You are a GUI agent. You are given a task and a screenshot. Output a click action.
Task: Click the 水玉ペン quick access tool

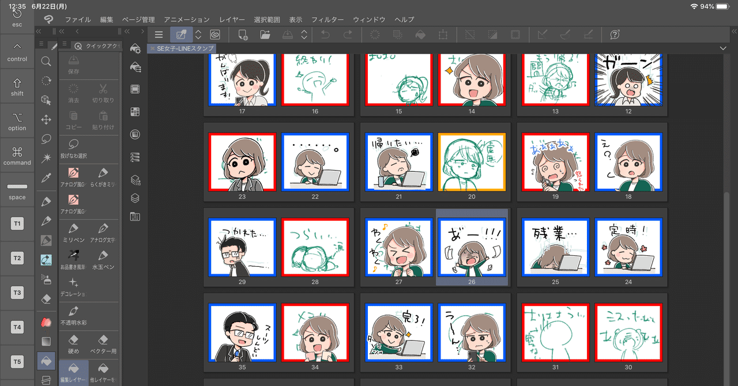tap(103, 261)
